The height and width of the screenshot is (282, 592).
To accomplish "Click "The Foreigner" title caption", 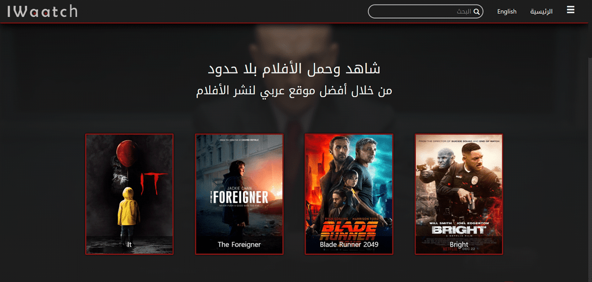I will coord(239,245).
